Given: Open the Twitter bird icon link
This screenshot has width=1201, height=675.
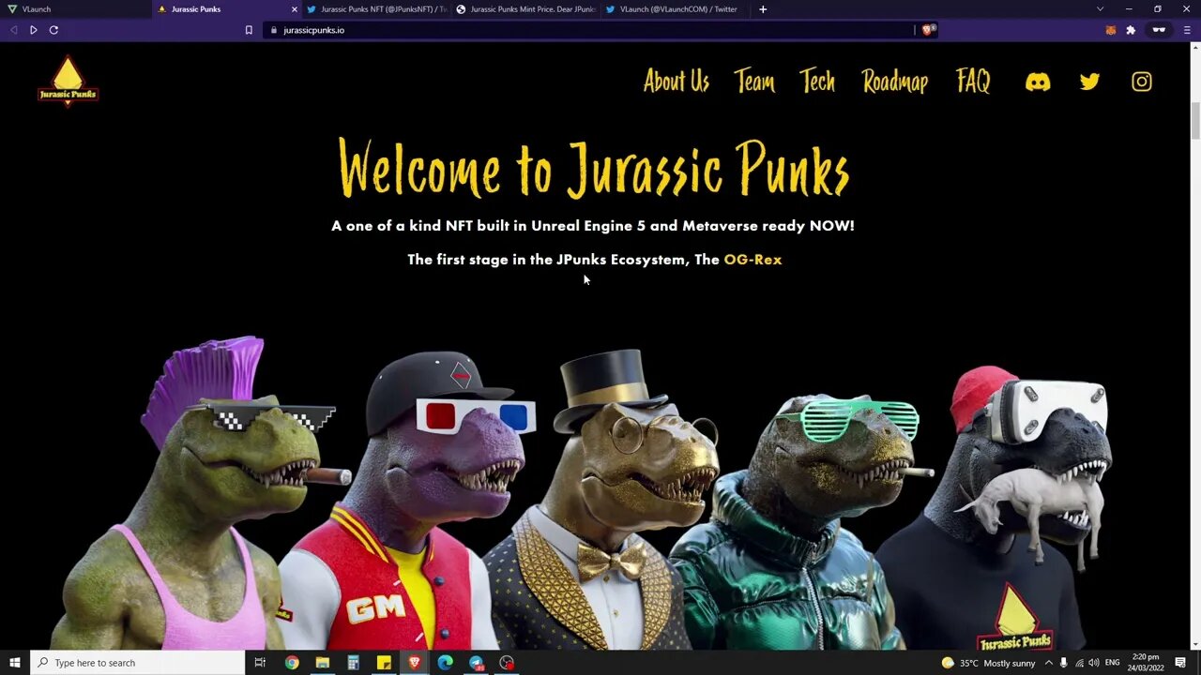Looking at the screenshot, I should [x=1089, y=82].
